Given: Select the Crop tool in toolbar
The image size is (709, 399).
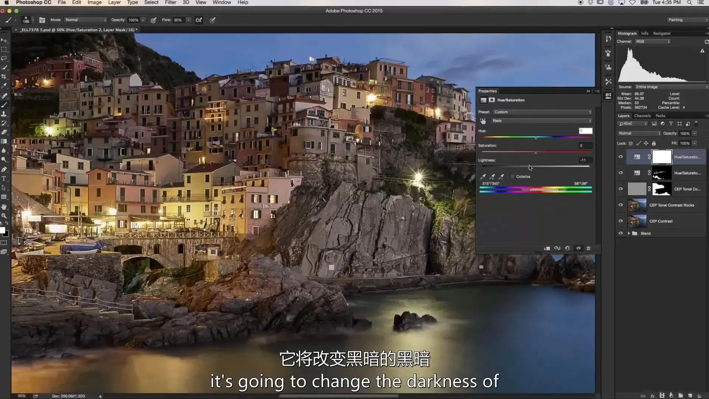Looking at the screenshot, I should [x=4, y=76].
